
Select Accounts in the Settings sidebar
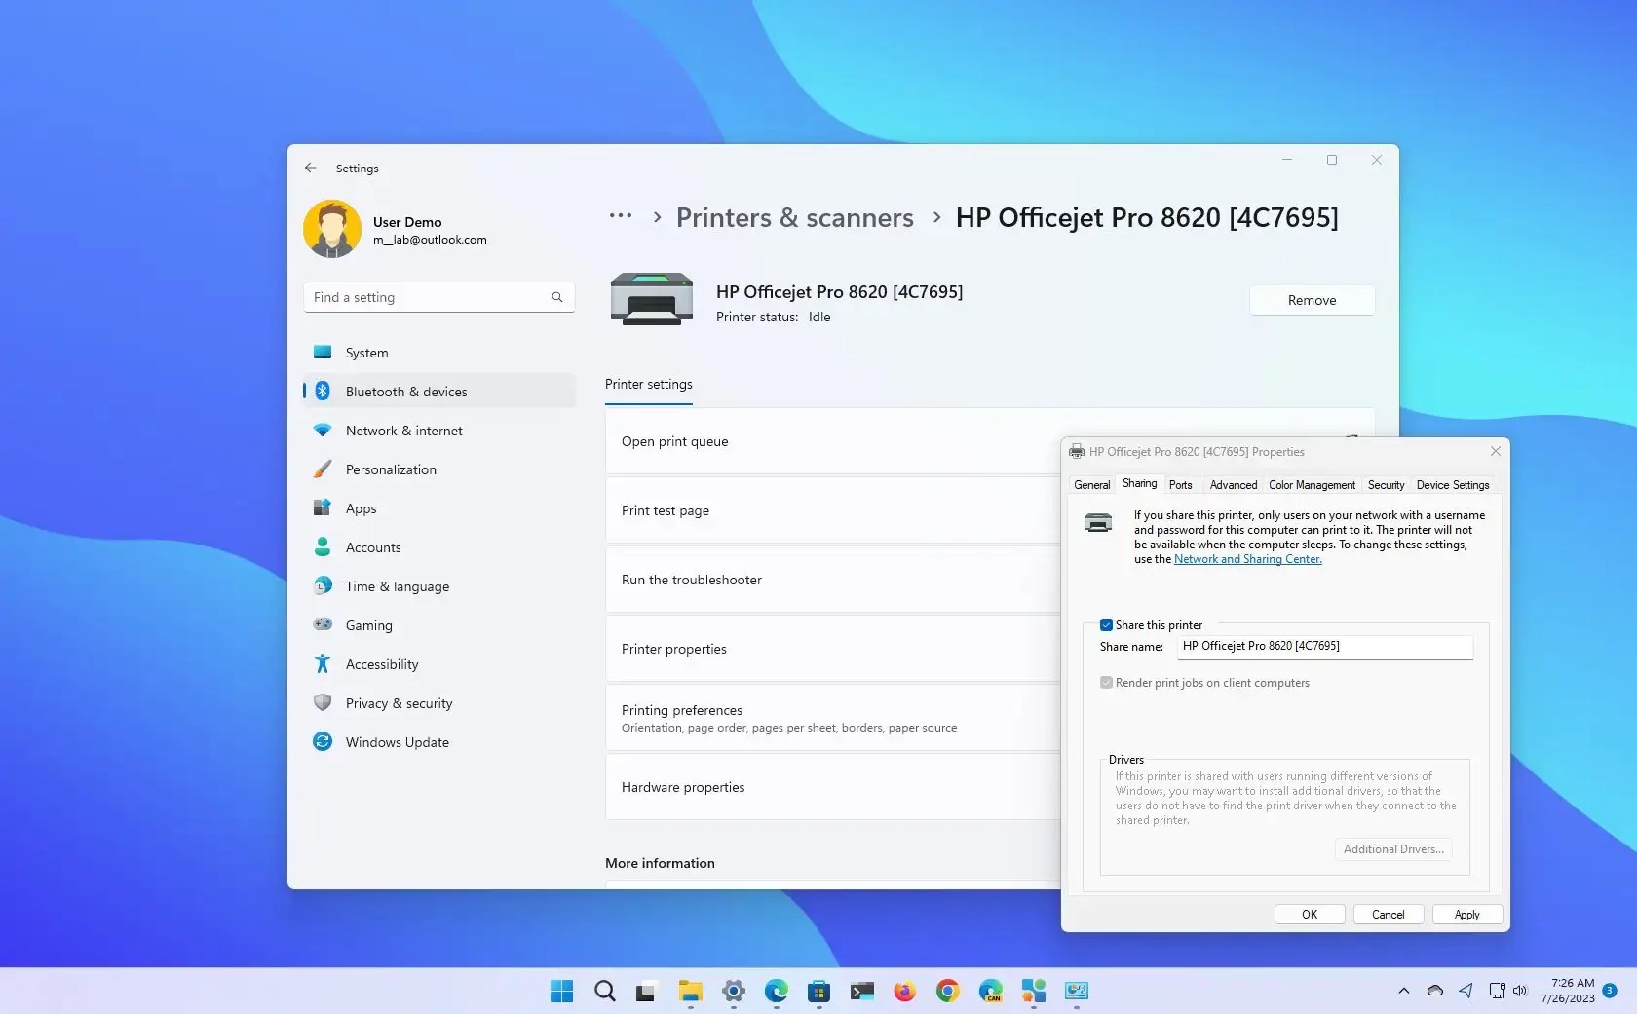tap(373, 547)
